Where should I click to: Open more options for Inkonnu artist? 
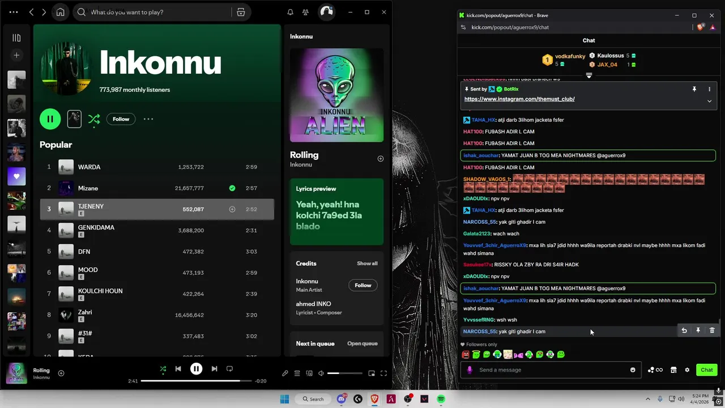click(x=148, y=119)
